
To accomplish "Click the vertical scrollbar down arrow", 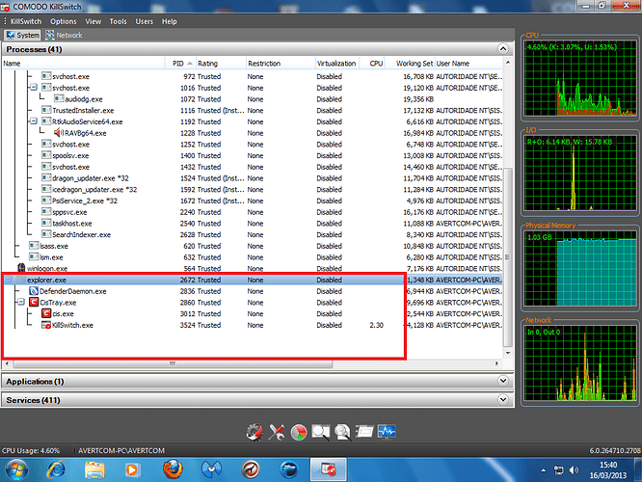I will click(508, 353).
